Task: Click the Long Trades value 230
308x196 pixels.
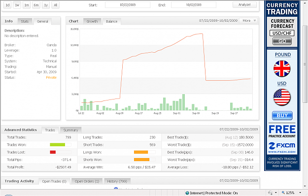Action: click(x=152, y=137)
